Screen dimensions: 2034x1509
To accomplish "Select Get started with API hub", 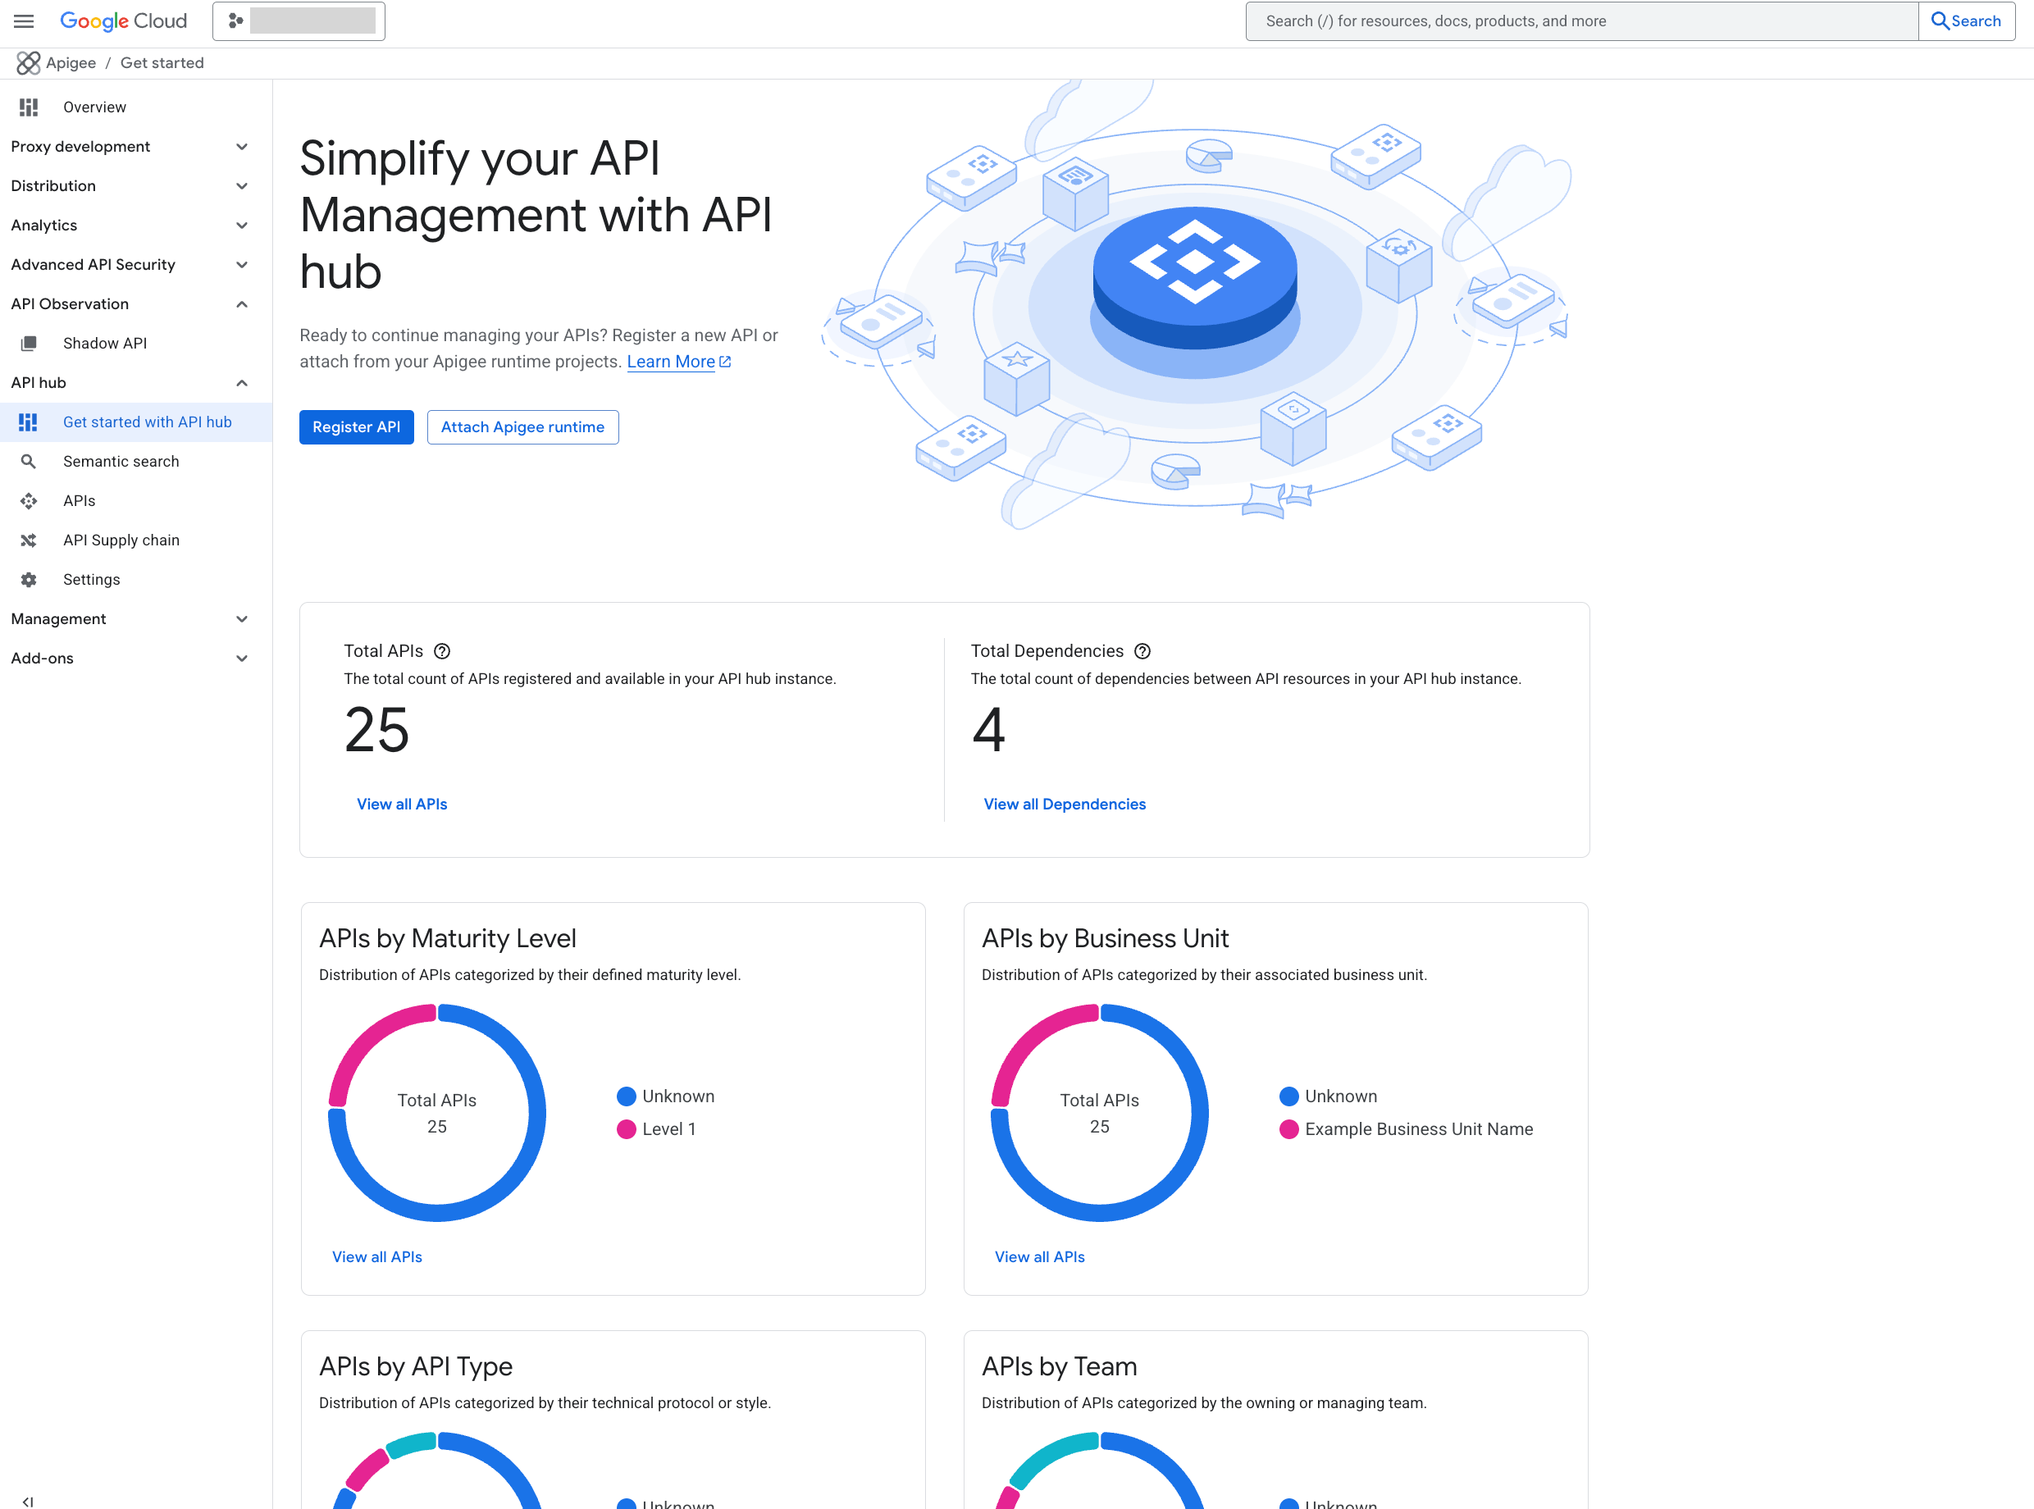I will click(148, 422).
